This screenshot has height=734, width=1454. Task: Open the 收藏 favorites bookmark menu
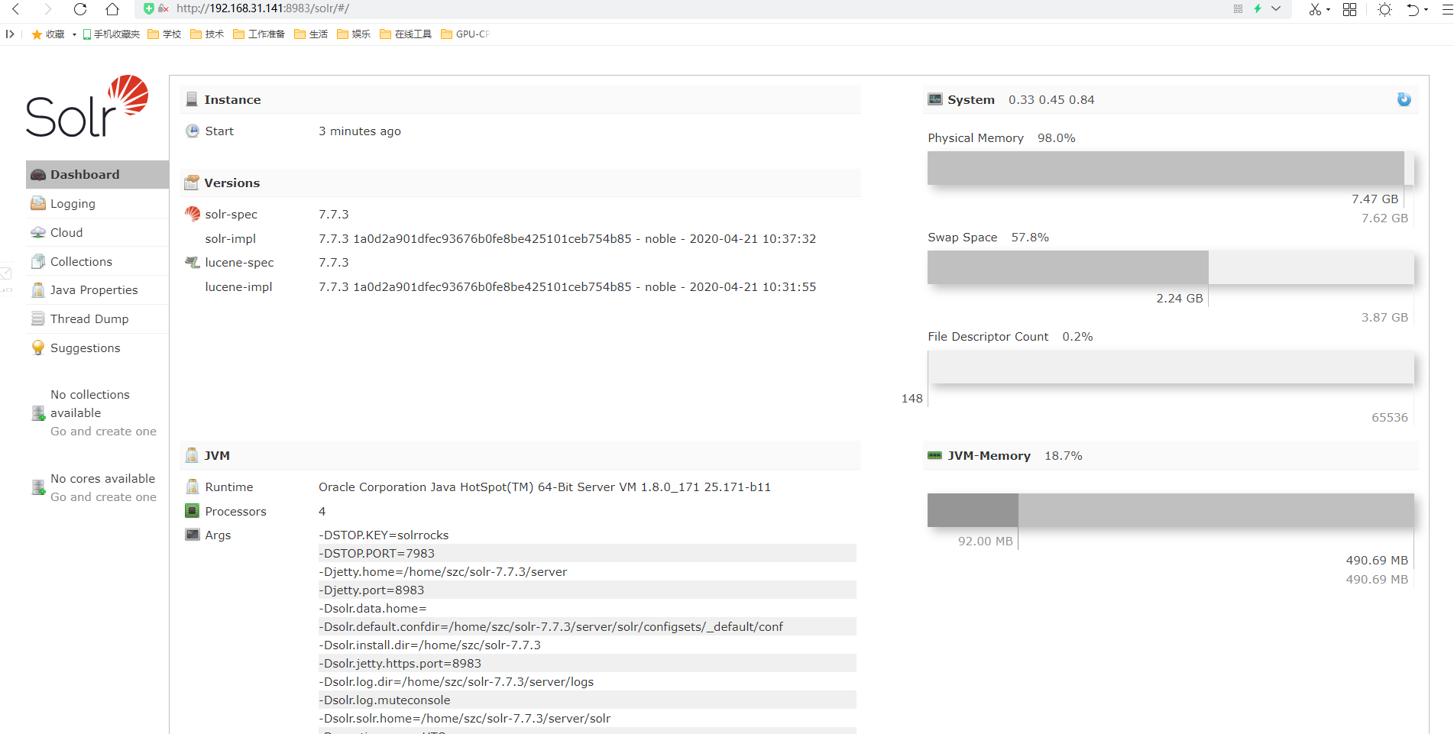[53, 34]
